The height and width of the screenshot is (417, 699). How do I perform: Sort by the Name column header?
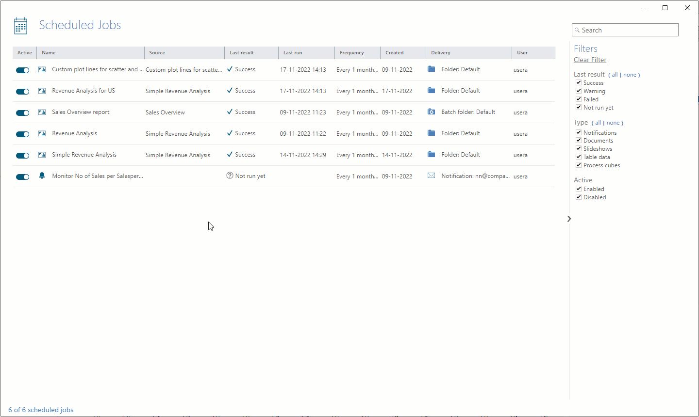91,53
